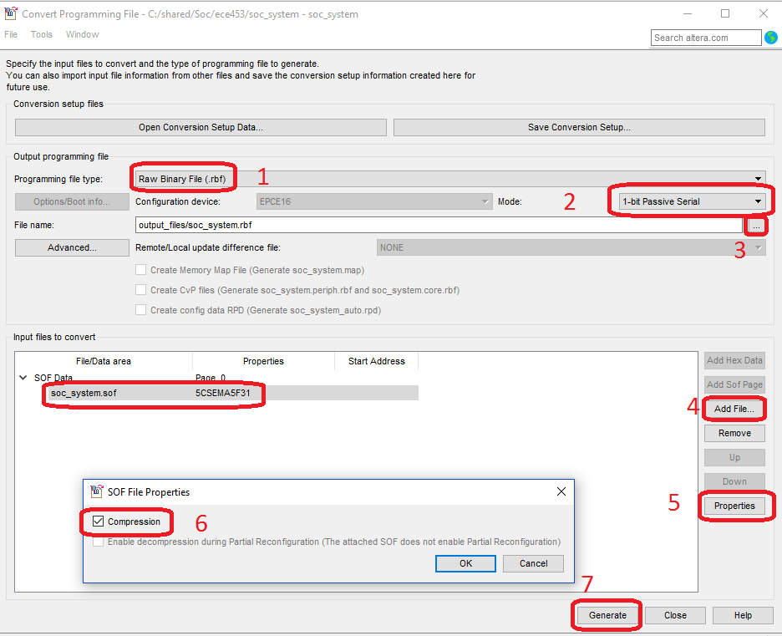Open the Window menu
Viewport: 782px width, 636px height.
coord(82,34)
